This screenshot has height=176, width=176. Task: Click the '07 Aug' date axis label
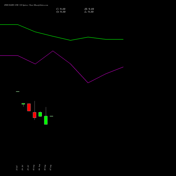(51, 168)
